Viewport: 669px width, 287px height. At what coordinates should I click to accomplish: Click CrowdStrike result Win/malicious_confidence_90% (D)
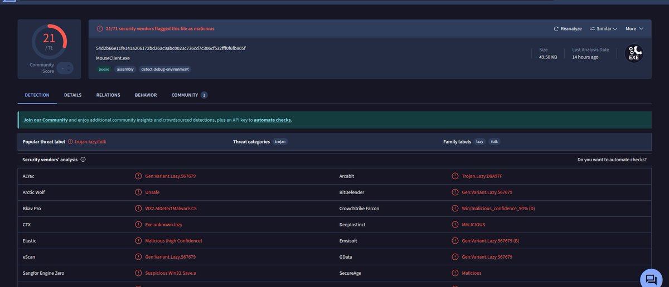pos(500,209)
